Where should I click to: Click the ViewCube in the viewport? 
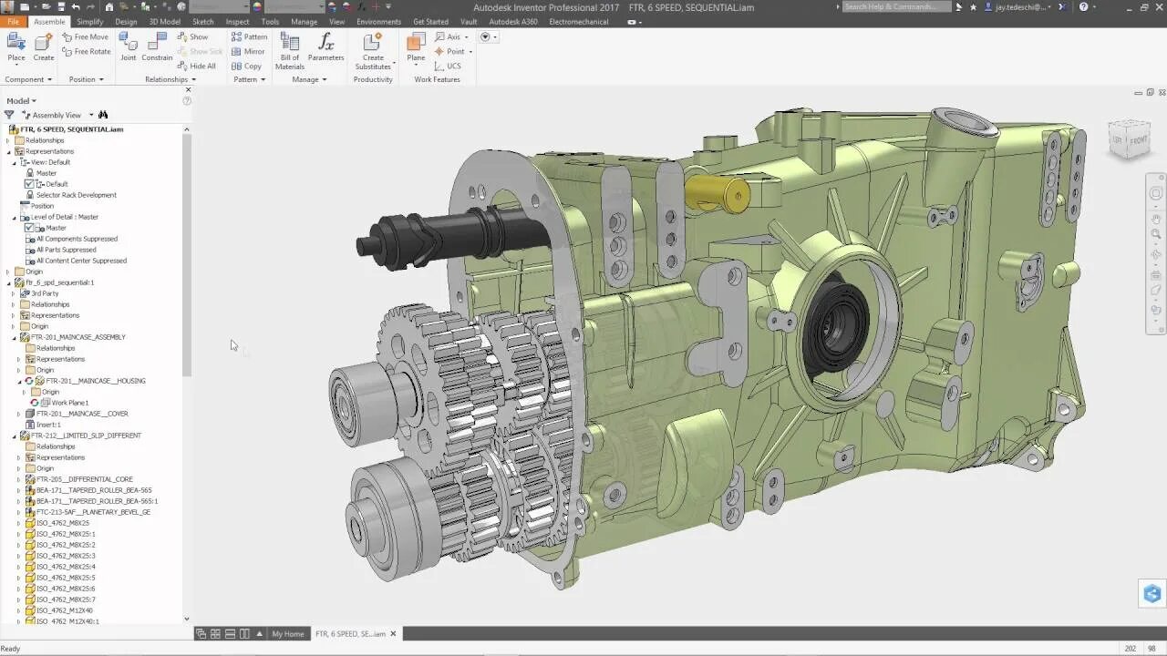tap(1130, 139)
